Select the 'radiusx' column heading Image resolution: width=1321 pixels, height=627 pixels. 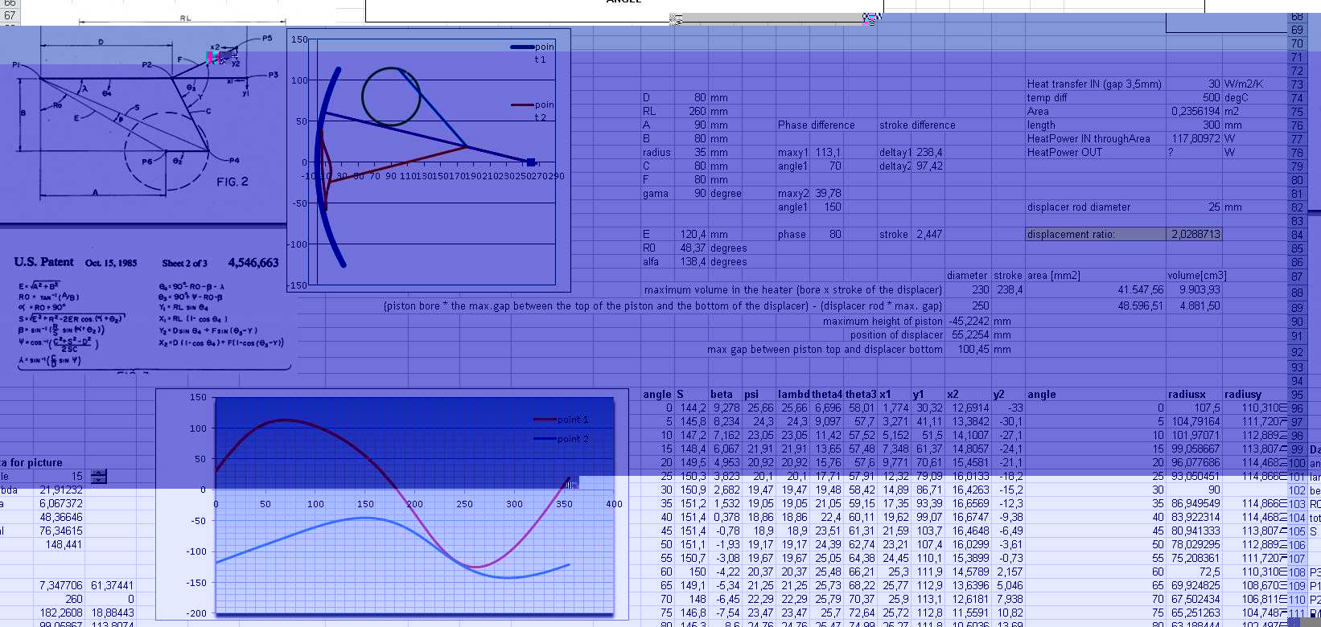(1195, 395)
